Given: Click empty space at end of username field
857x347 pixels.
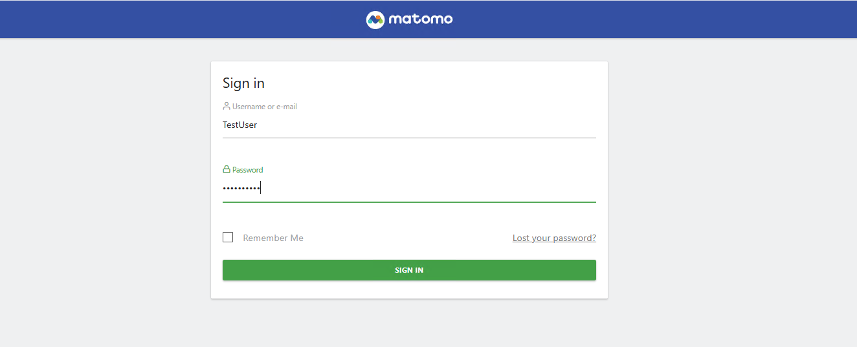Looking at the screenshot, I should (x=518, y=125).
